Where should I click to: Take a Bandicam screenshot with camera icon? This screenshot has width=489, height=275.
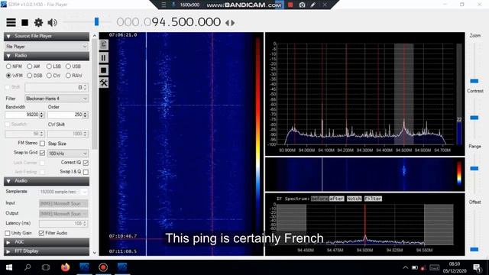click(x=302, y=5)
